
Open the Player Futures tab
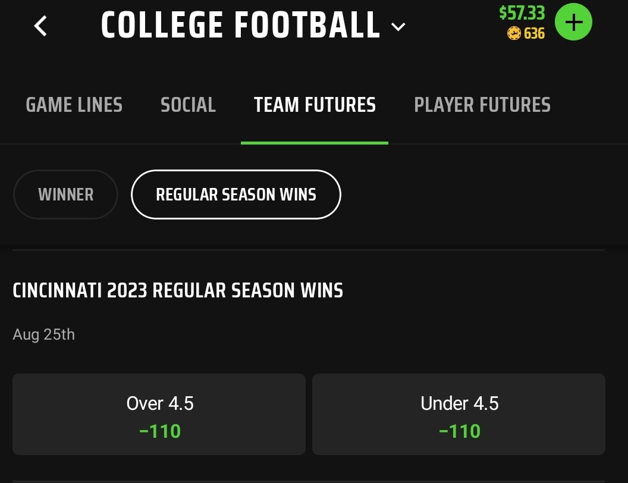point(482,105)
